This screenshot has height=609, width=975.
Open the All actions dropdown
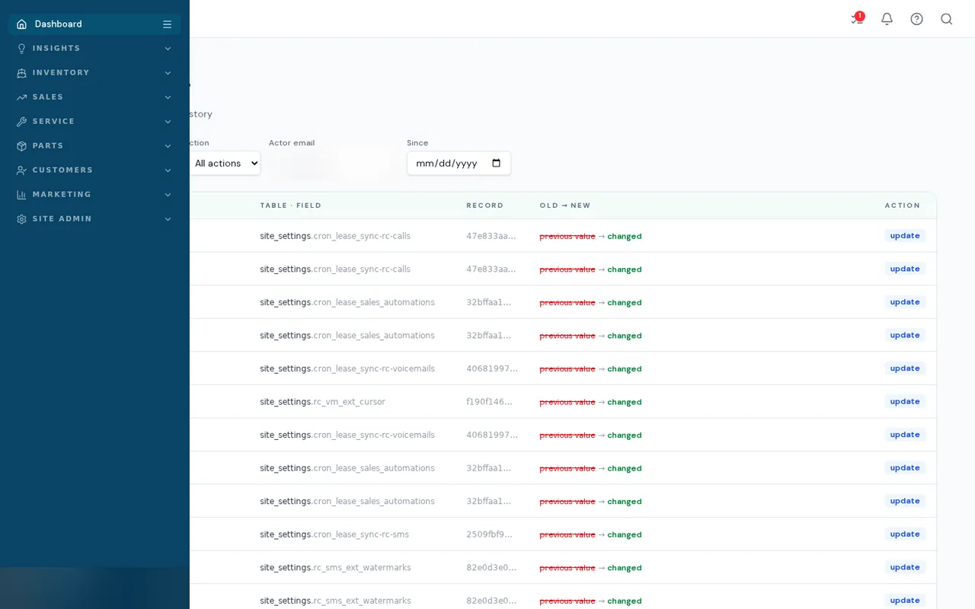pyautogui.click(x=224, y=163)
